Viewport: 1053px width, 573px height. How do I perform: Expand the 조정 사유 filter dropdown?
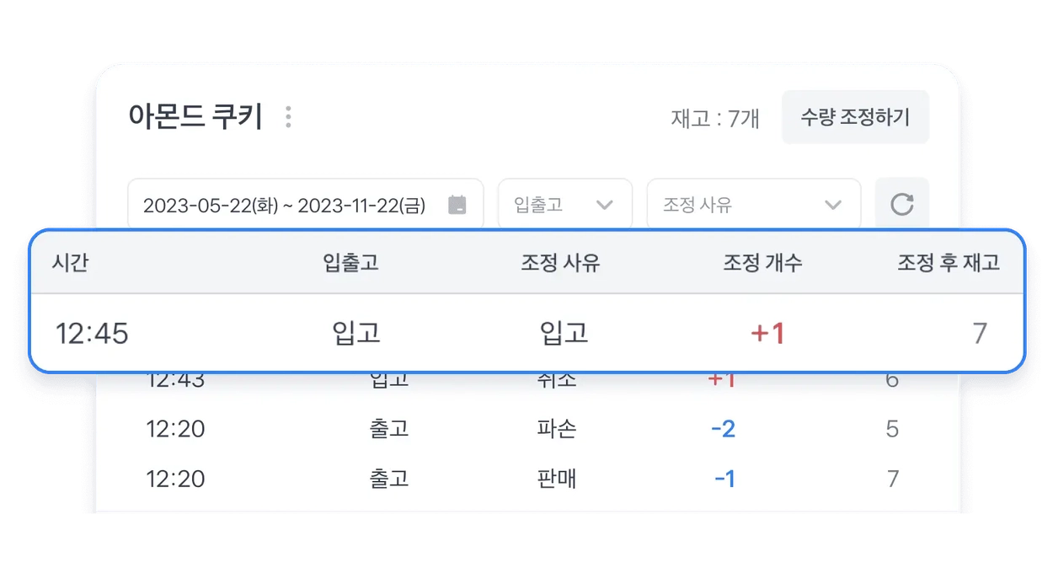click(x=754, y=204)
